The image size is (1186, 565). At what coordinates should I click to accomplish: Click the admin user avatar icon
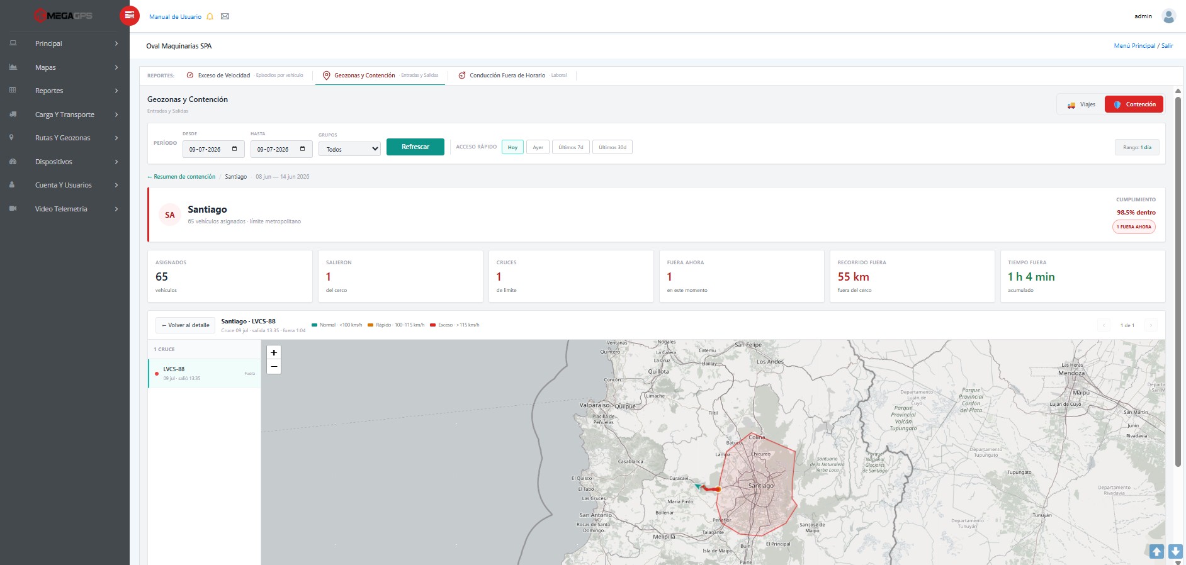tap(1168, 16)
